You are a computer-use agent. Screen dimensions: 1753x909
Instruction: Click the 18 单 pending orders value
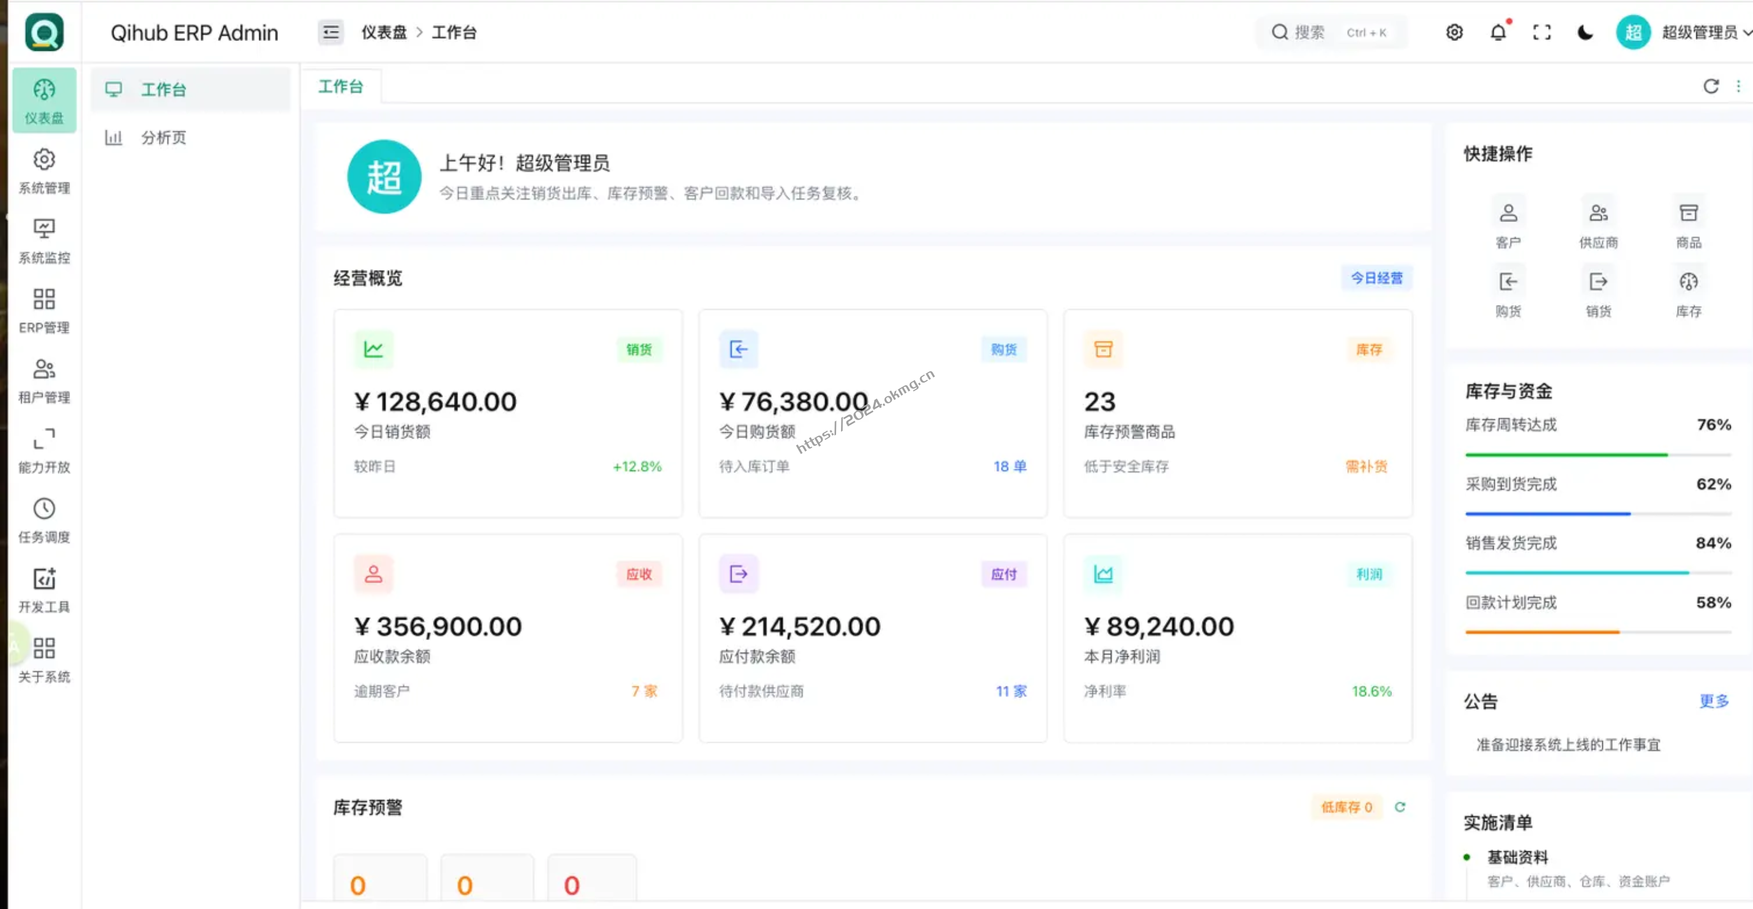[x=1010, y=467]
